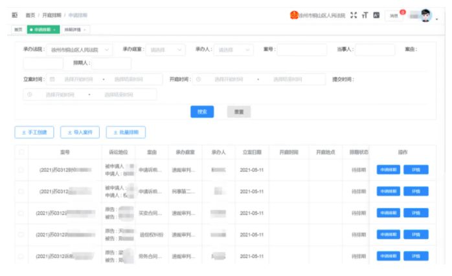Screen dimensions: 452x276
Task: Click 详情 button in the first row
Action: (x=415, y=170)
